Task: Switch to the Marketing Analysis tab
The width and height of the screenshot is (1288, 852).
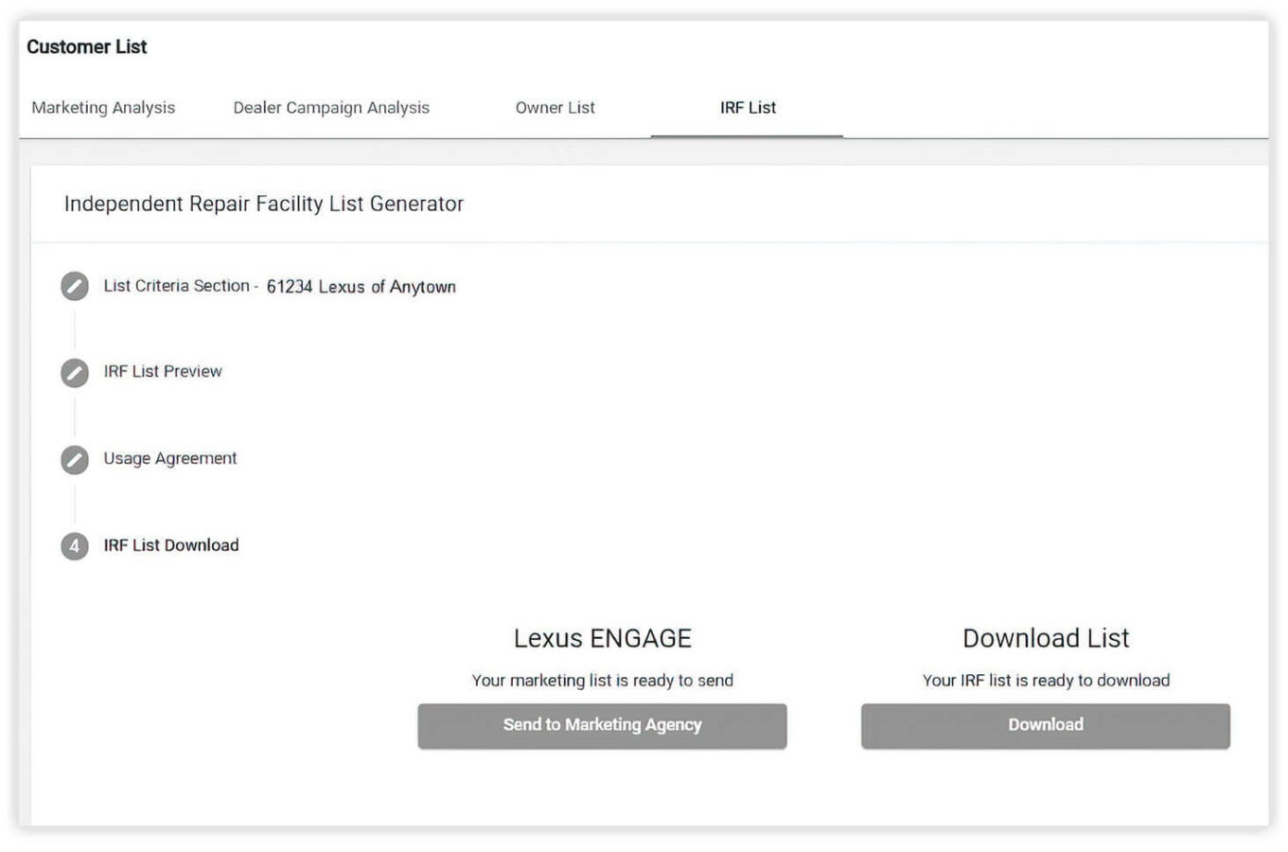Action: (104, 107)
